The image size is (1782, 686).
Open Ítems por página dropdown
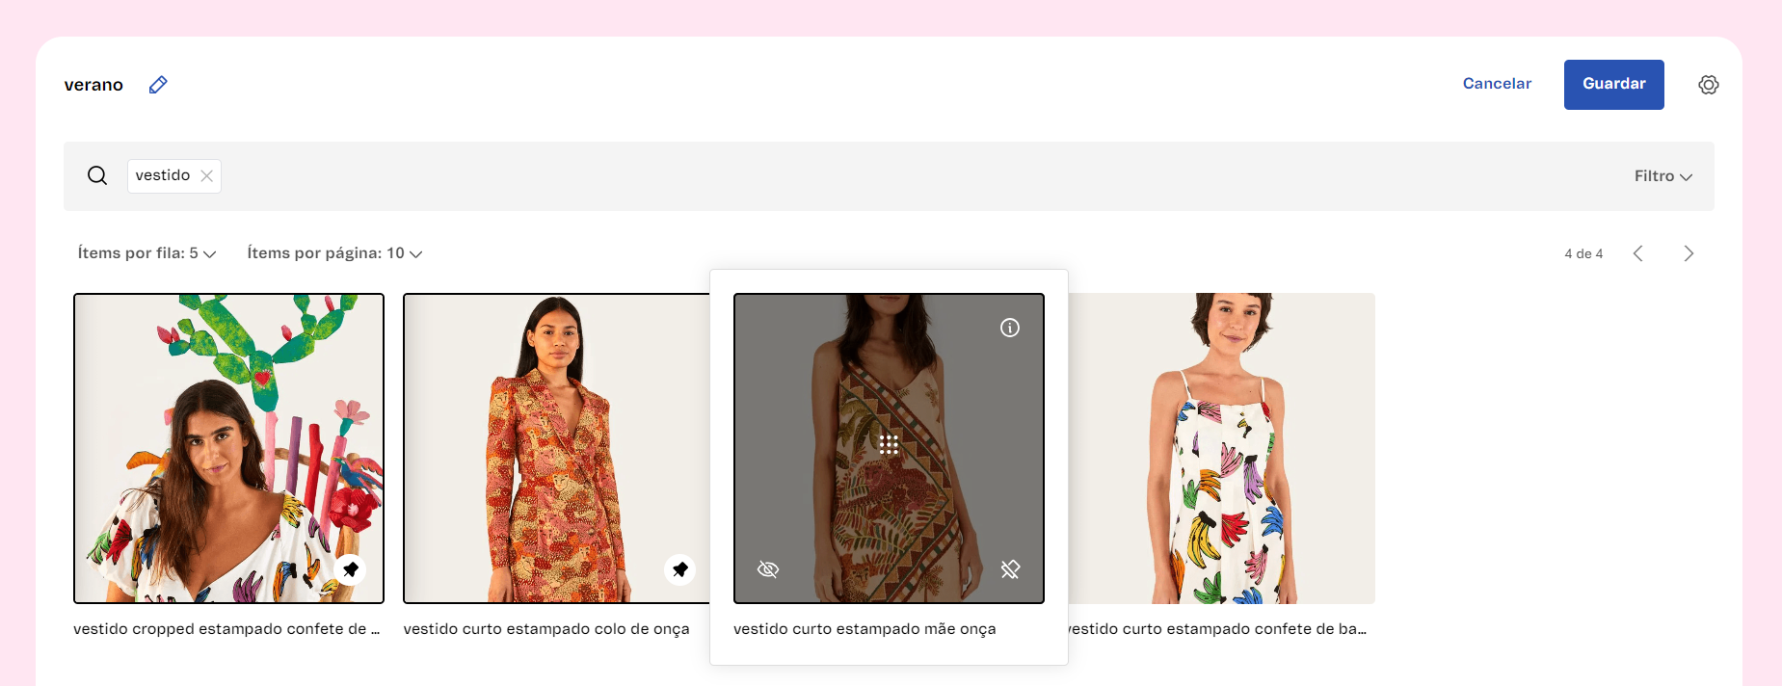point(334,253)
